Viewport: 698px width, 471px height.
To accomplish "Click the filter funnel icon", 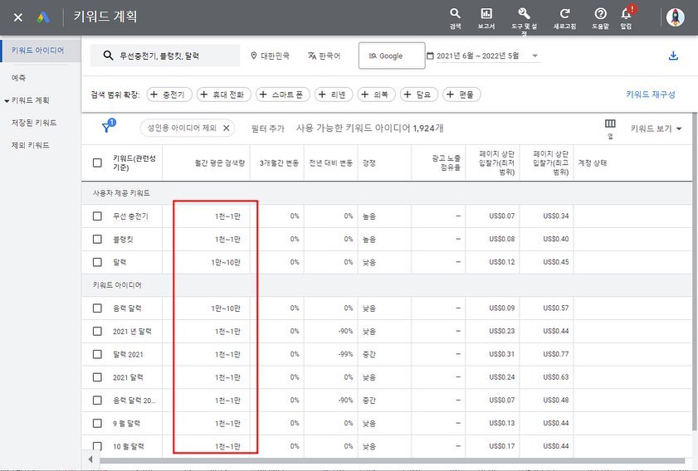I will tap(106, 128).
